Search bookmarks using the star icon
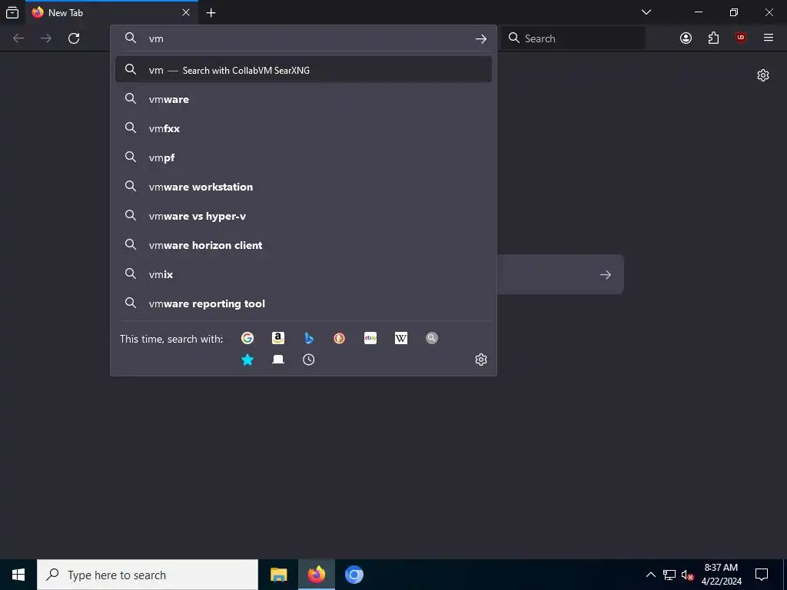The width and height of the screenshot is (787, 590). pos(247,360)
